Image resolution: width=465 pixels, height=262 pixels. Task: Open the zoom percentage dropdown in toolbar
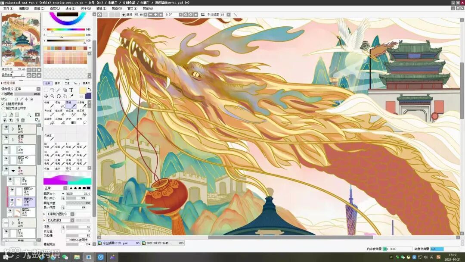(146, 15)
